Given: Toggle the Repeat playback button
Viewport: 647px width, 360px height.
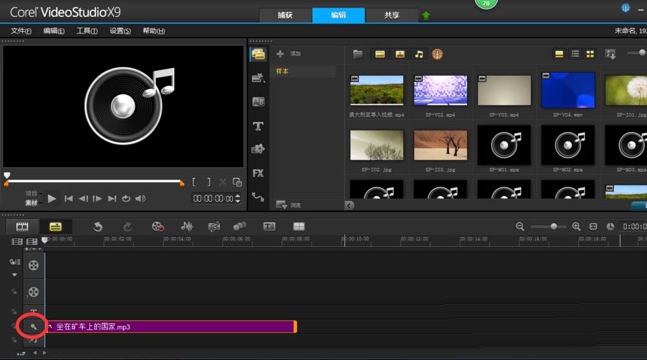Looking at the screenshot, I should click(x=126, y=198).
